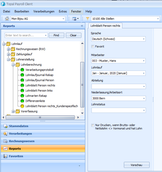Open the Mitarbeiter dropdown list

(144, 61)
